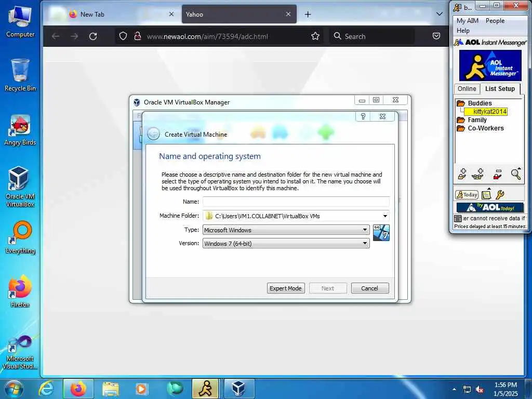
Task: Open a new browser tab with plus button
Action: [x=308, y=14]
